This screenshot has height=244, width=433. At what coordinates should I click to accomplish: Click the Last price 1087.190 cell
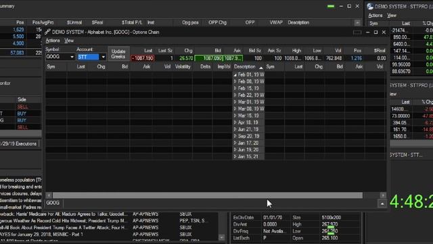pyautogui.click(x=143, y=58)
